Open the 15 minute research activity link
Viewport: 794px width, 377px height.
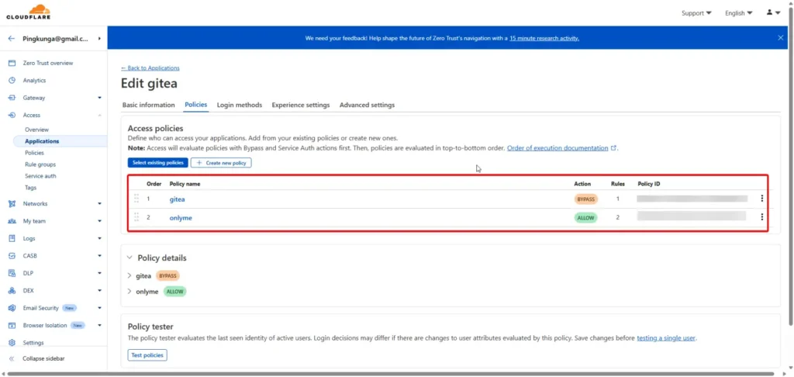point(544,38)
